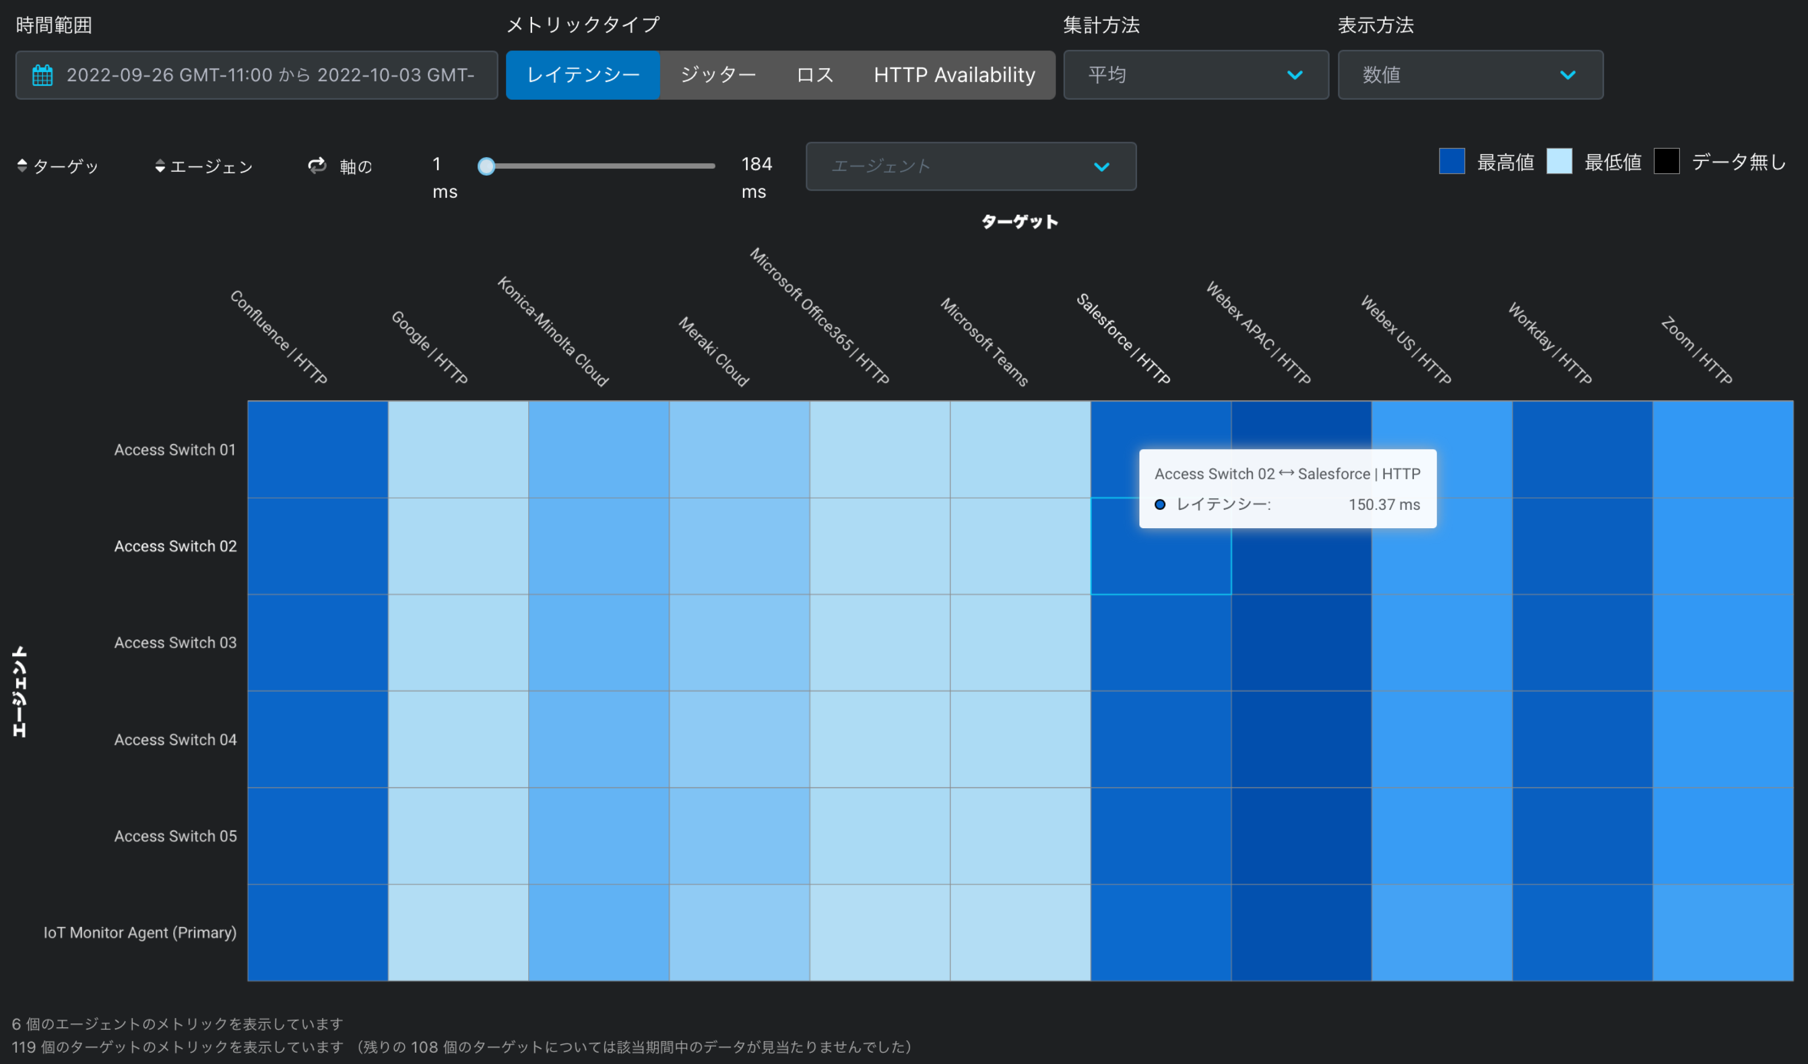Click the 最低値 light blue legend swatch

[1559, 161]
